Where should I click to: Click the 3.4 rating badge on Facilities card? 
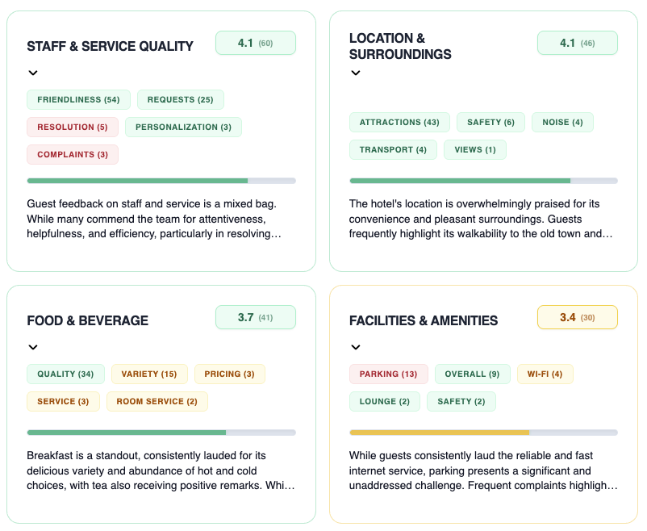pyautogui.click(x=578, y=317)
